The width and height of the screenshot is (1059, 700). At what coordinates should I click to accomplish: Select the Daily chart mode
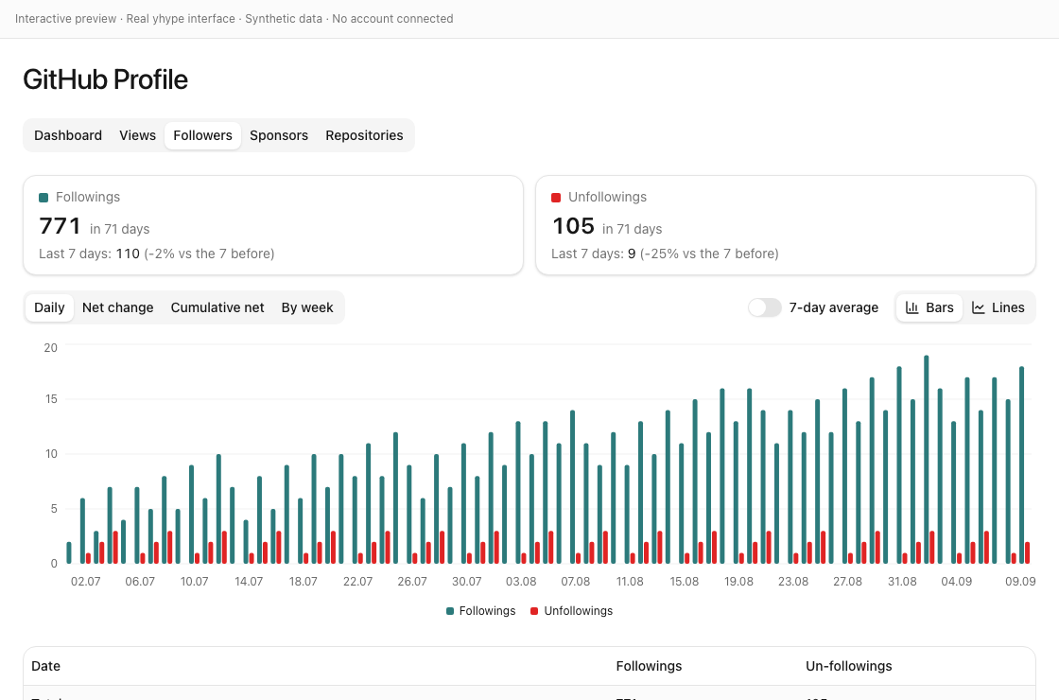pyautogui.click(x=49, y=307)
